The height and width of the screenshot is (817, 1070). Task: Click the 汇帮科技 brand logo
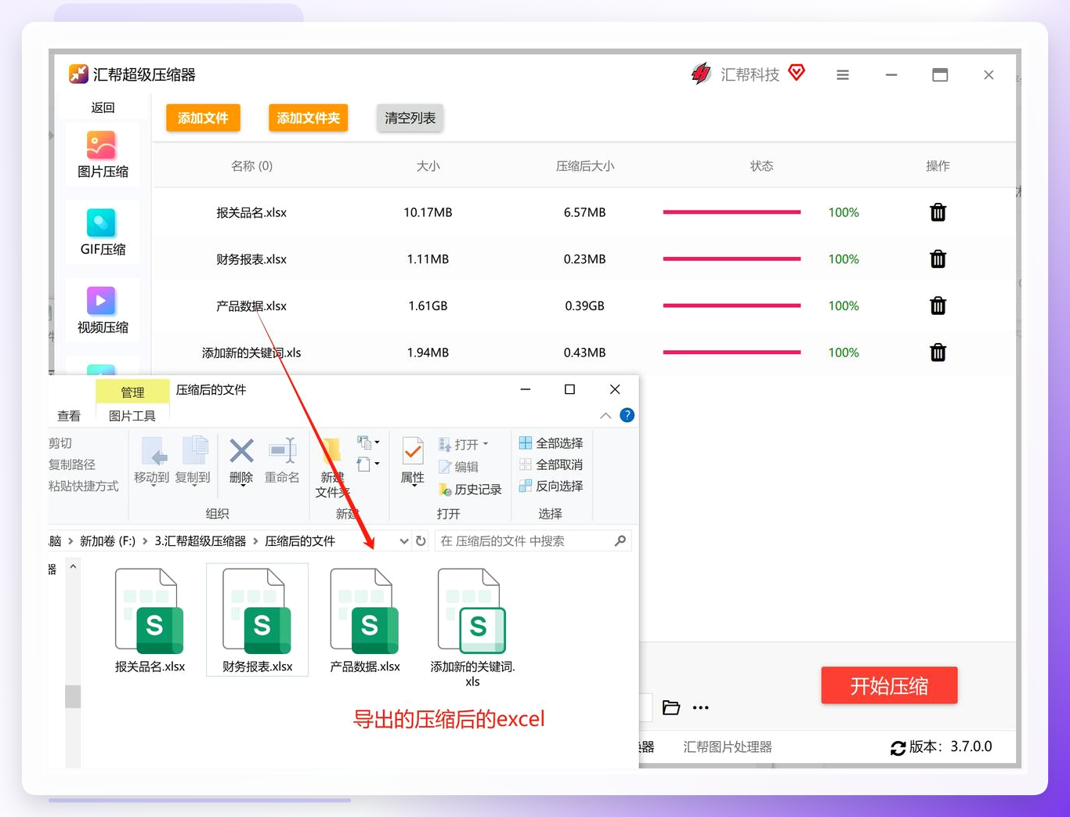coord(701,74)
